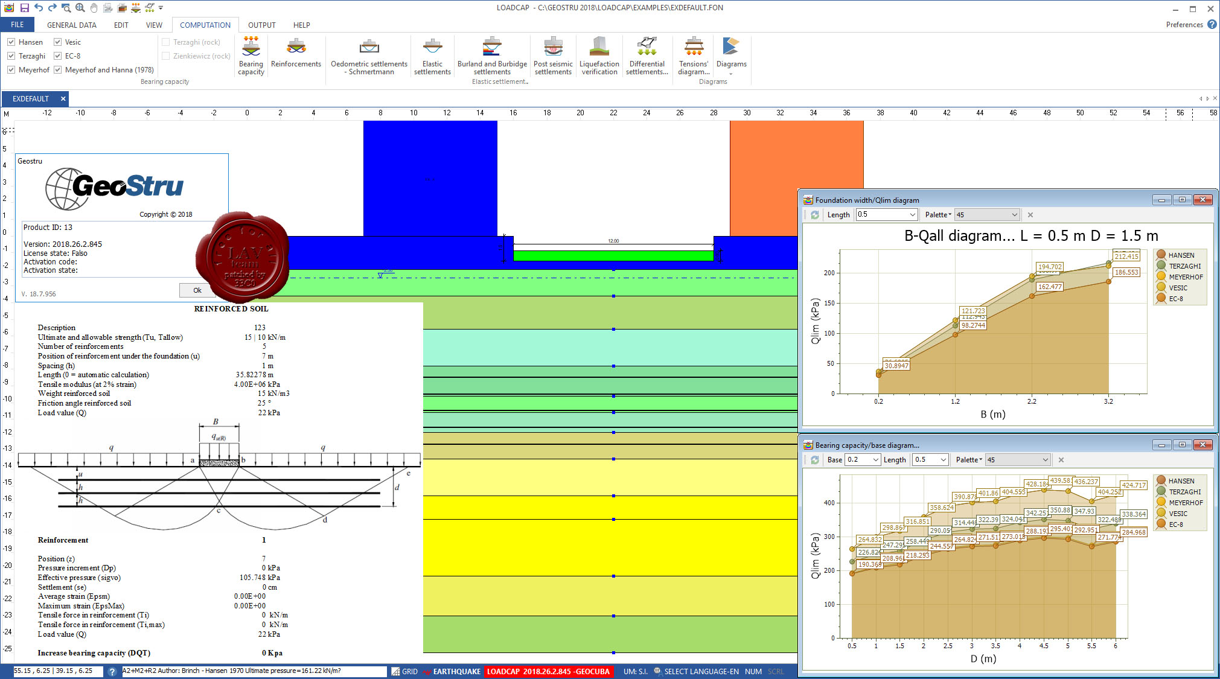This screenshot has width=1220, height=679.
Task: Click the quick-access differential settlements icon
Action: [x=149, y=8]
